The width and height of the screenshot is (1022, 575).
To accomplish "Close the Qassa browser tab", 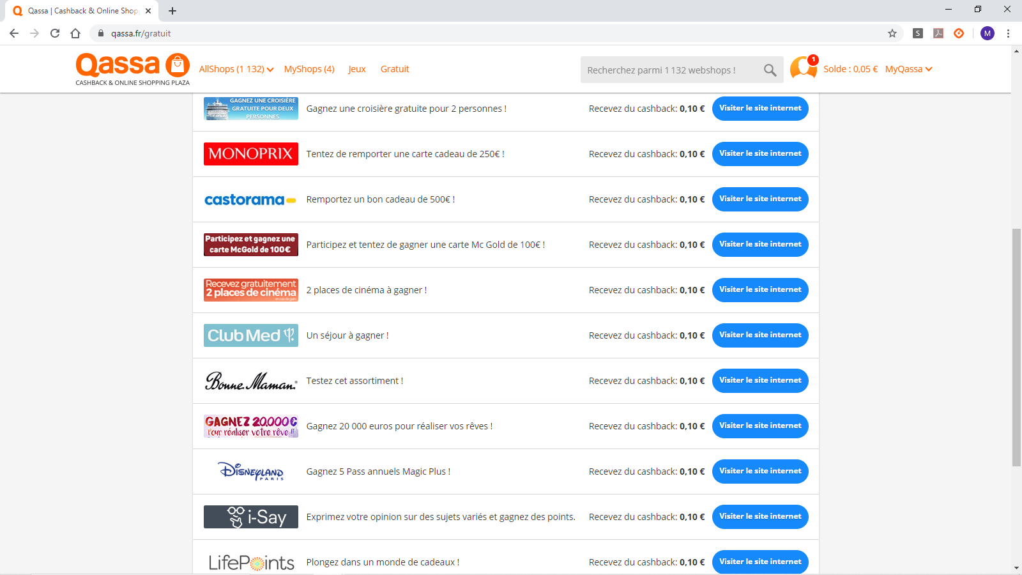I will [x=148, y=11].
